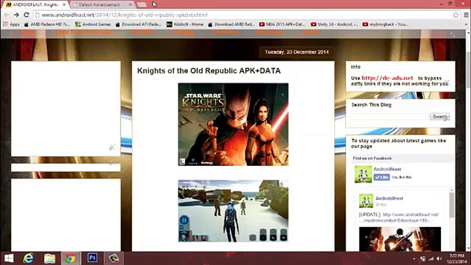The image size is (471, 265).
Task: Open the screen recorder taskbar app
Action: coord(114,258)
